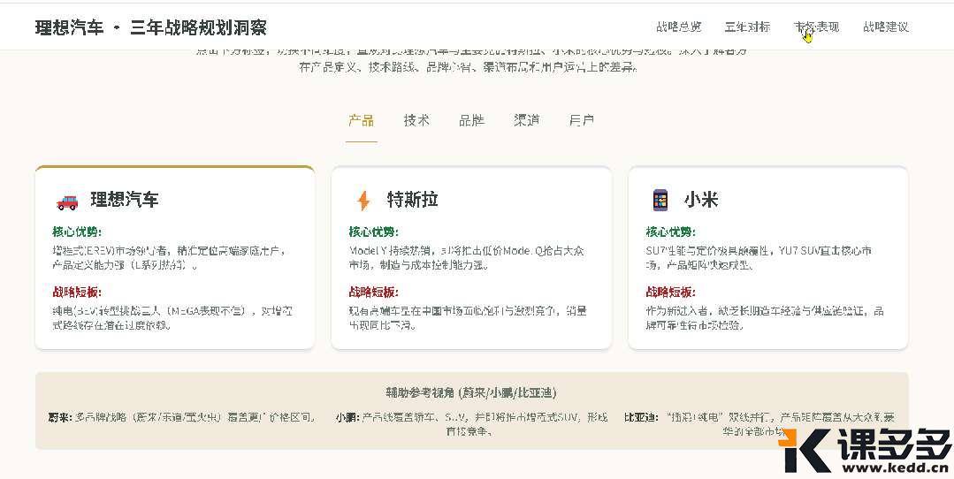Image resolution: width=954 pixels, height=479 pixels.
Task: Switch to the 技术 tab
Action: 416,120
